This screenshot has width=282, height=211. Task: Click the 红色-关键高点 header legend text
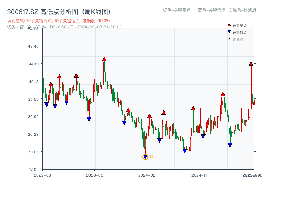(x=177, y=10)
